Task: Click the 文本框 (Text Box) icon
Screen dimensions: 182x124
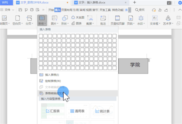Action: coord(155,19)
